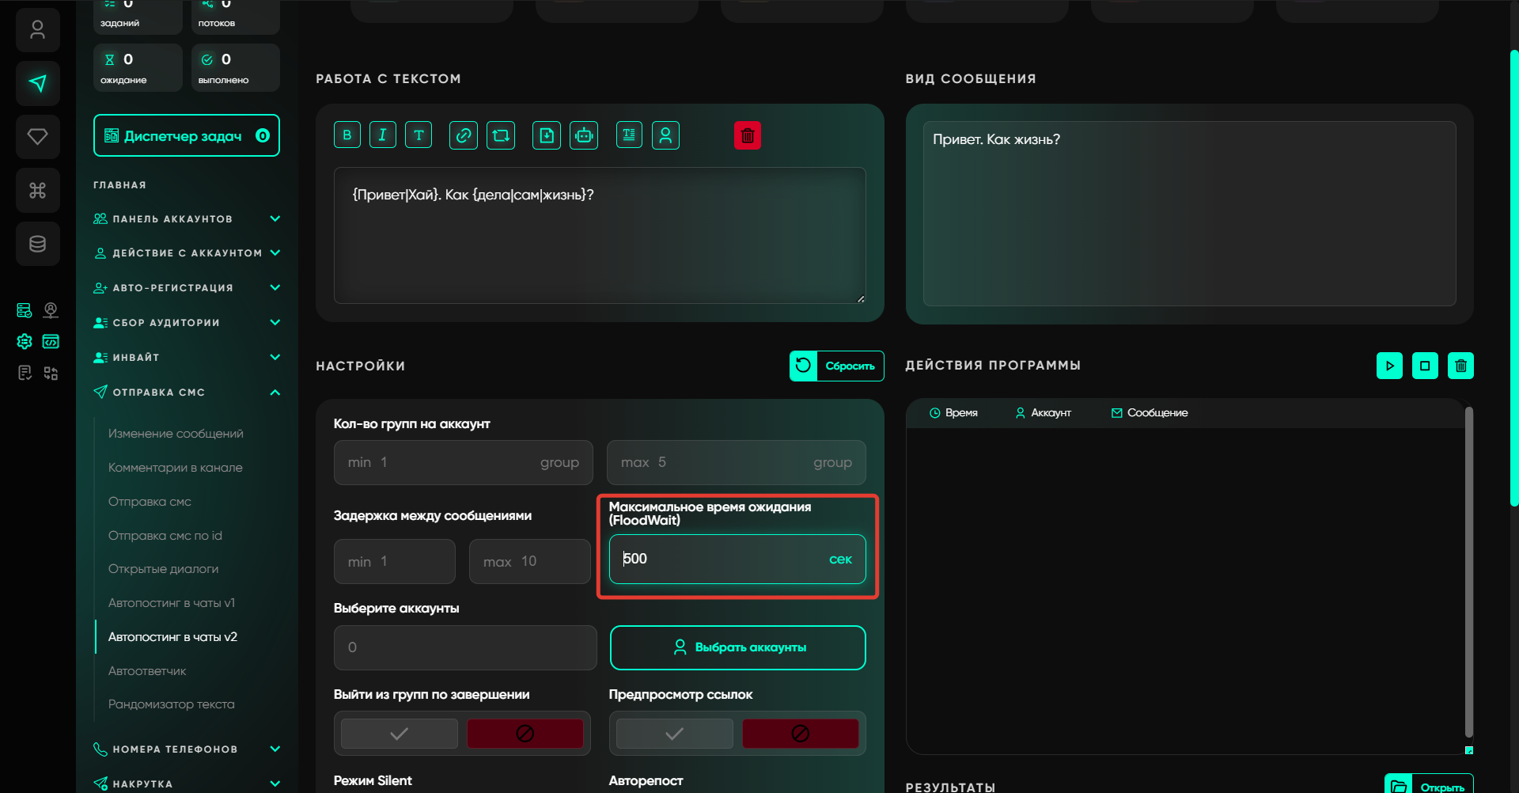Click the robot icon in text toolbar
Screen dimensions: 1519x793
coord(584,135)
